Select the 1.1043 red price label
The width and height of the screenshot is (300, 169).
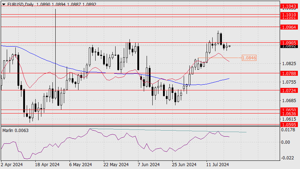point(289,6)
